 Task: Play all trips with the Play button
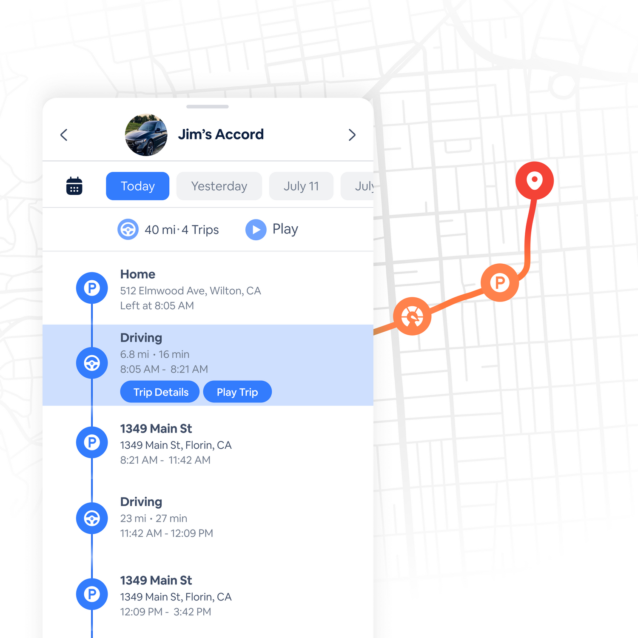pos(272,229)
